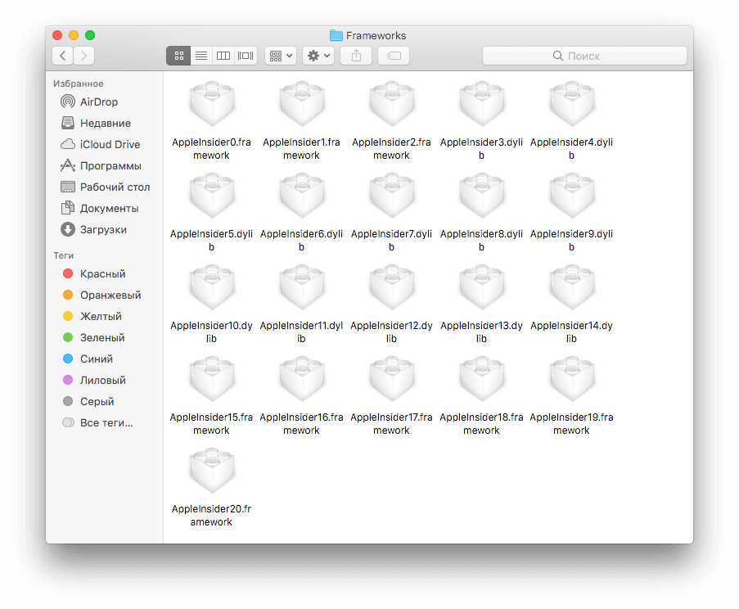Switch to list view
739x609 pixels.
point(201,56)
